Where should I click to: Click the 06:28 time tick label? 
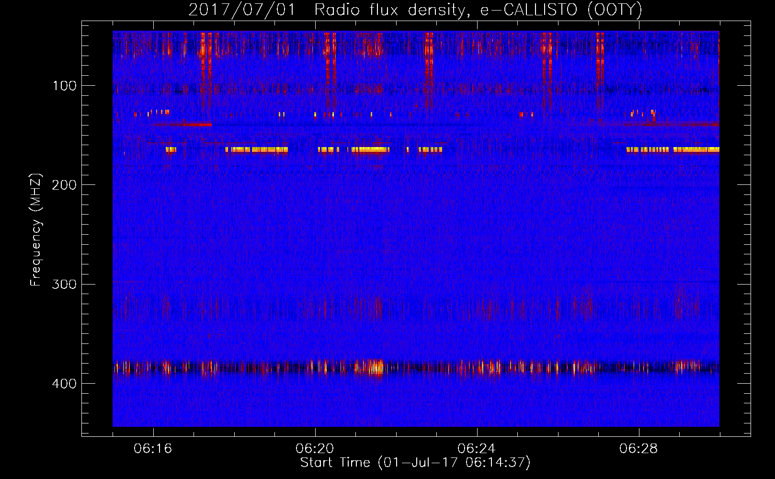pos(638,449)
